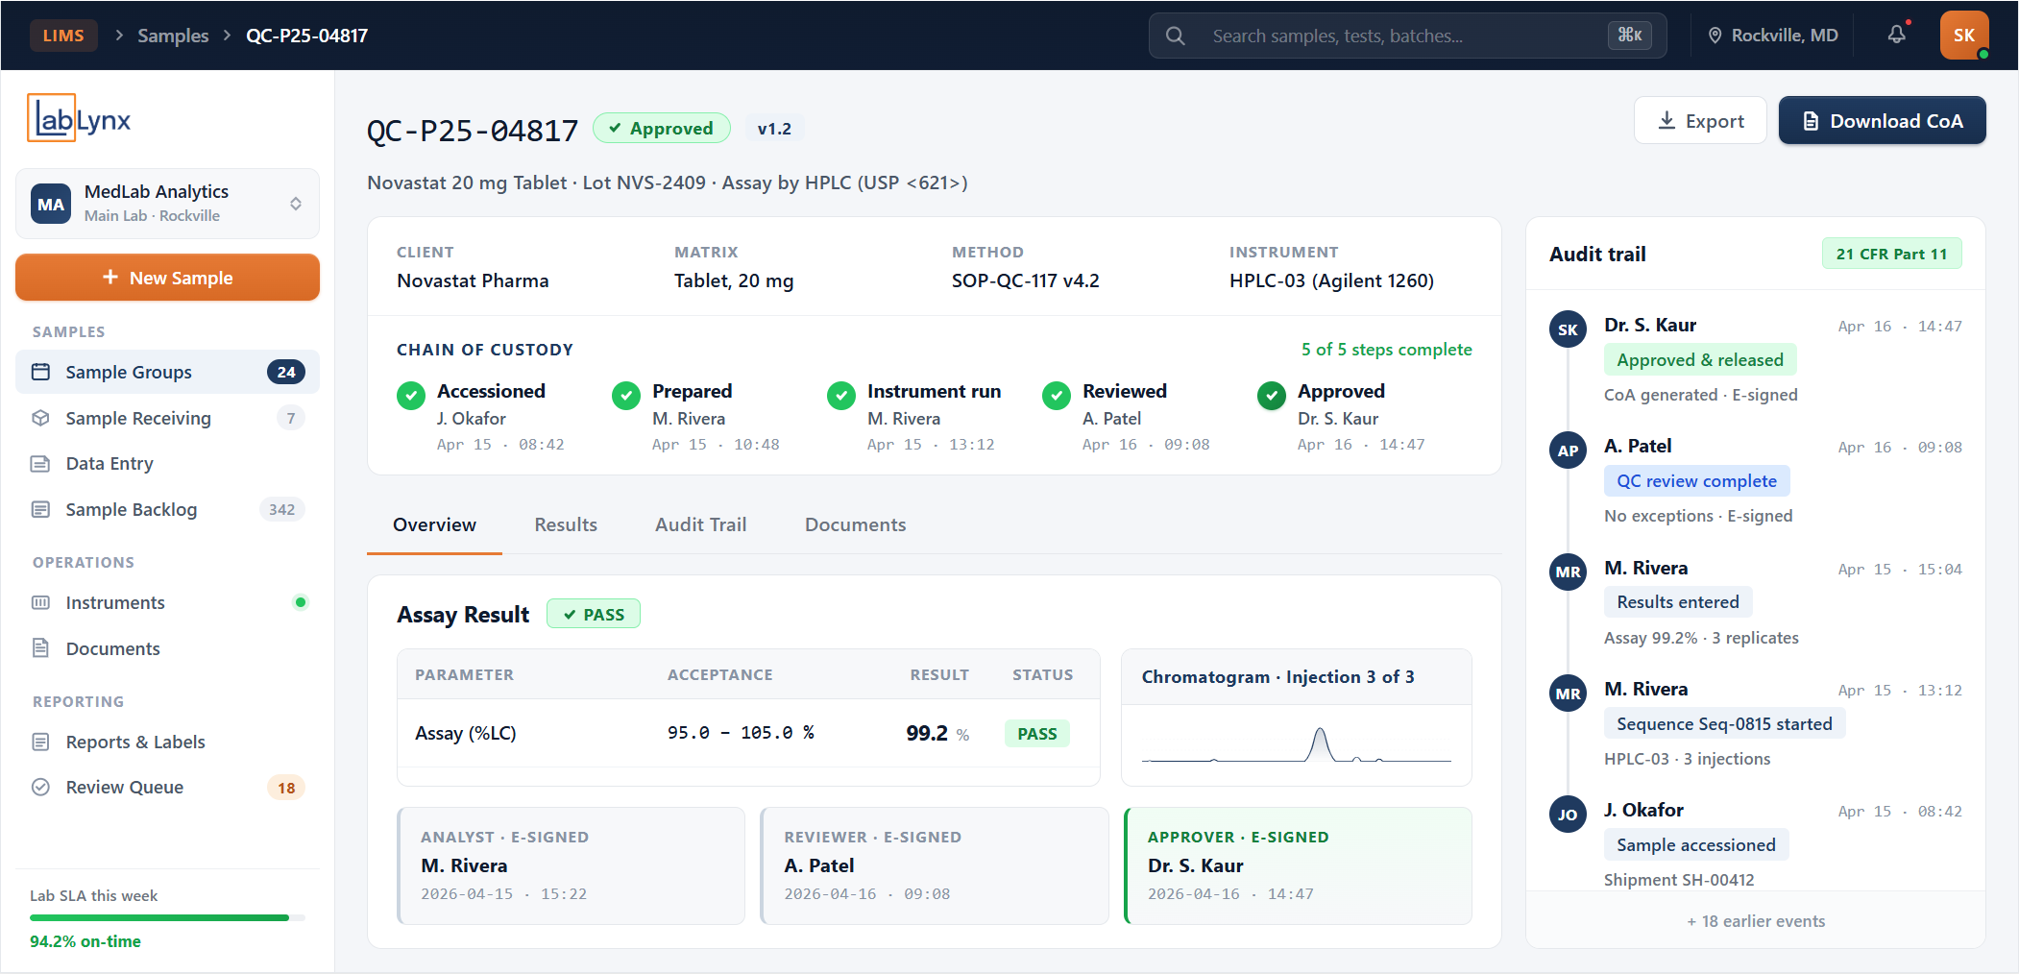Image resolution: width=2019 pixels, height=974 pixels.
Task: Click the LabLynx logo
Action: point(79,118)
